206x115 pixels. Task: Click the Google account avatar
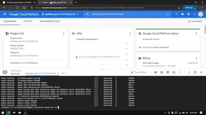[201, 14]
